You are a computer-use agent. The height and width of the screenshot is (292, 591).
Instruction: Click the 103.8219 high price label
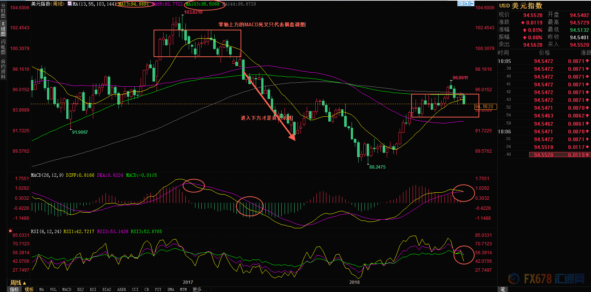click(x=193, y=12)
